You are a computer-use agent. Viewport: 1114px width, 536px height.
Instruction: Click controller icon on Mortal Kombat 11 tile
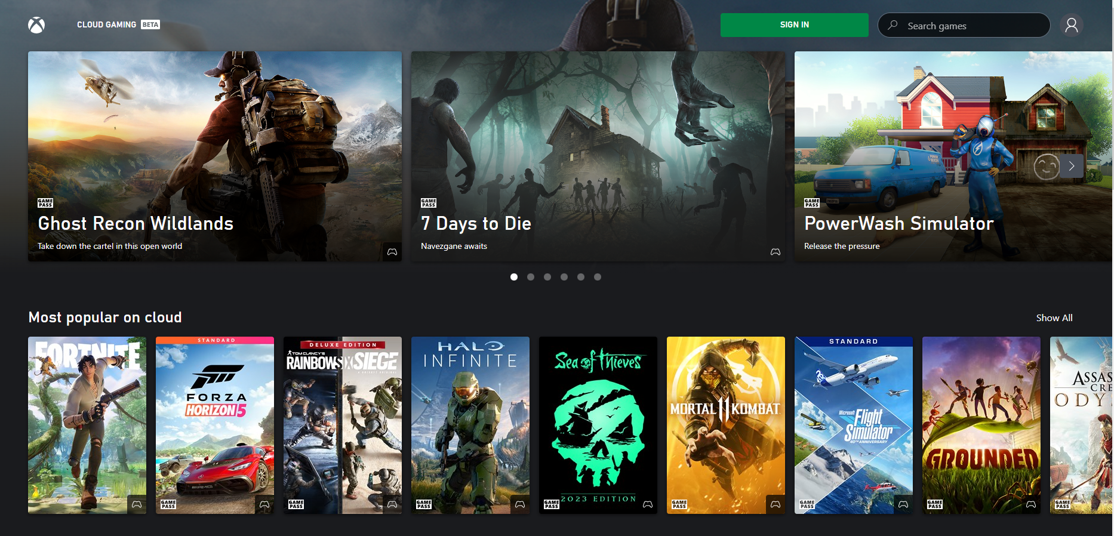776,504
